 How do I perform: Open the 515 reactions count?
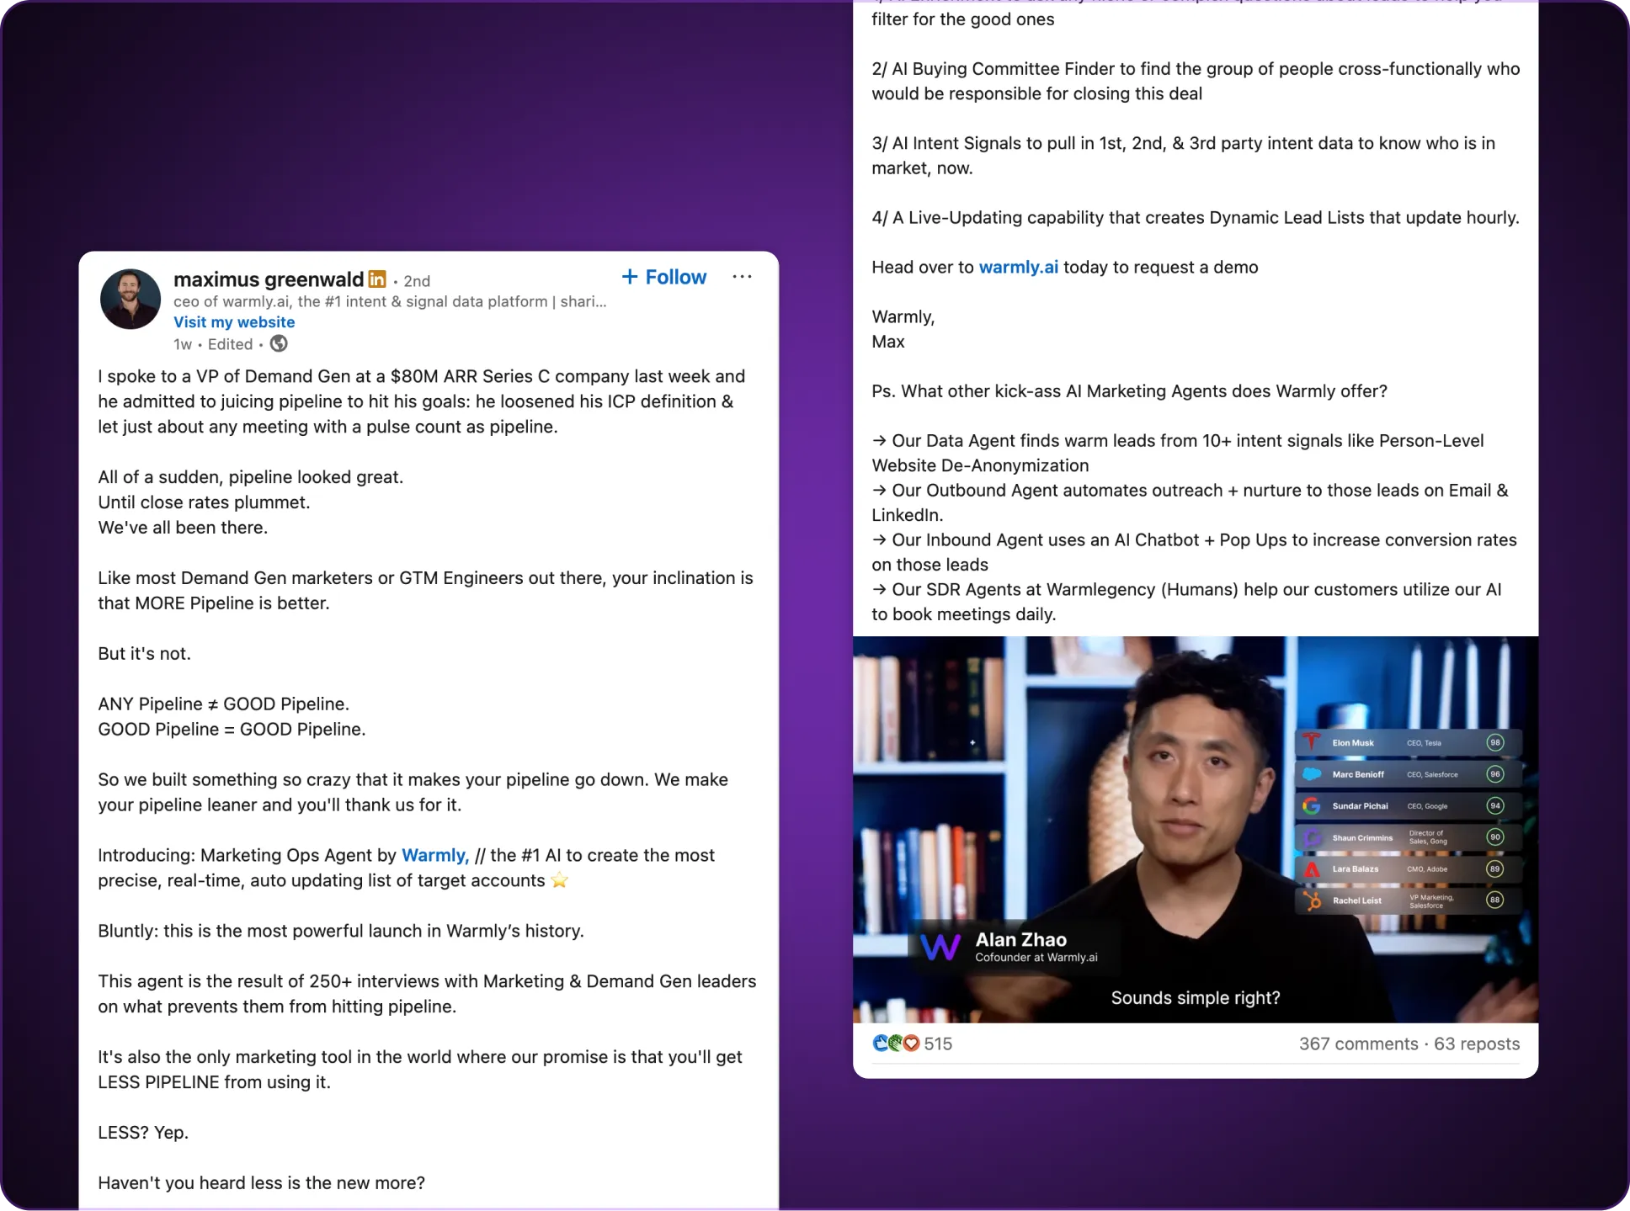938,1044
